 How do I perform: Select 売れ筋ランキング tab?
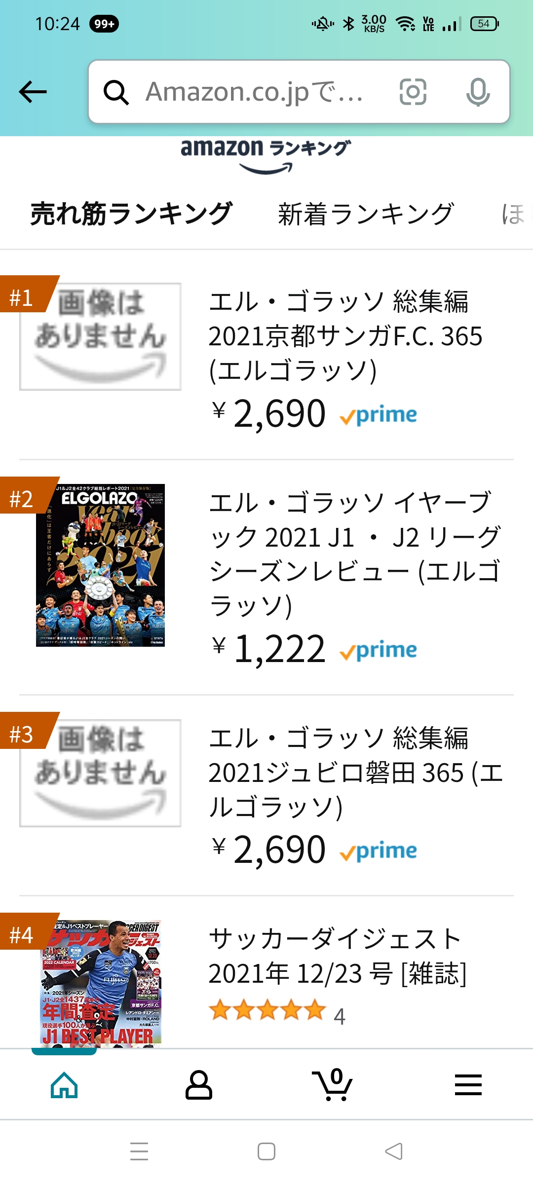(131, 214)
